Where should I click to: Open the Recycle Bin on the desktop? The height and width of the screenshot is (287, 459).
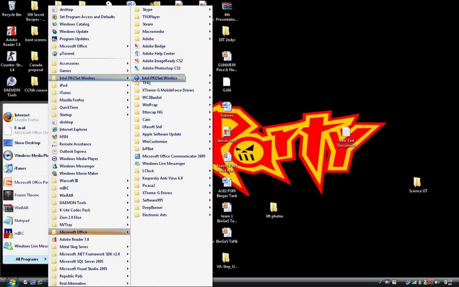click(x=12, y=9)
